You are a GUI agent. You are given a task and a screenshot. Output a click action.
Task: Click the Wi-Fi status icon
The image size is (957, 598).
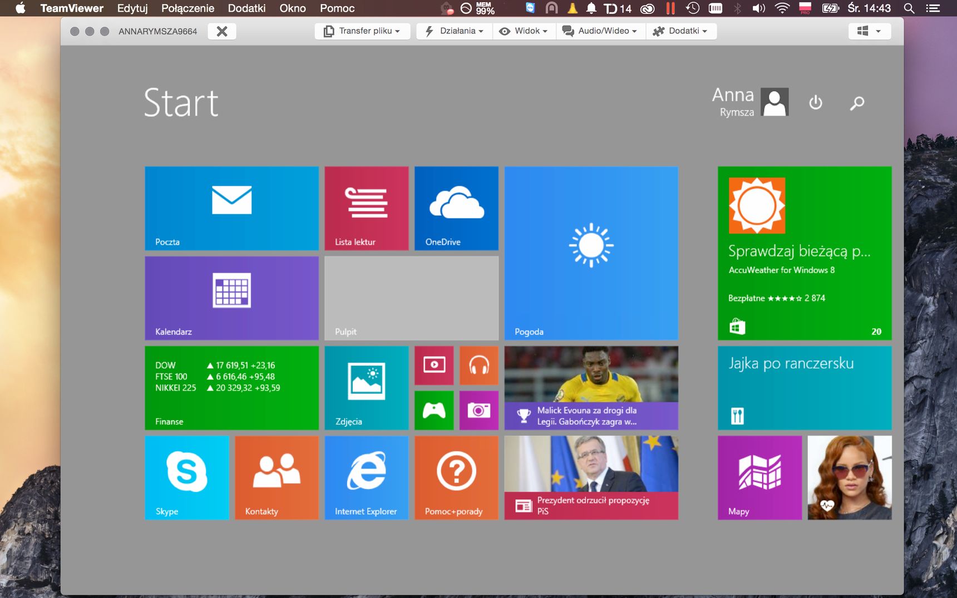click(x=782, y=8)
